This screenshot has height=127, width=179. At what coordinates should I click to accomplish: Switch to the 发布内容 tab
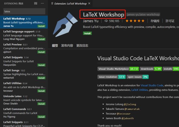coord(67,46)
